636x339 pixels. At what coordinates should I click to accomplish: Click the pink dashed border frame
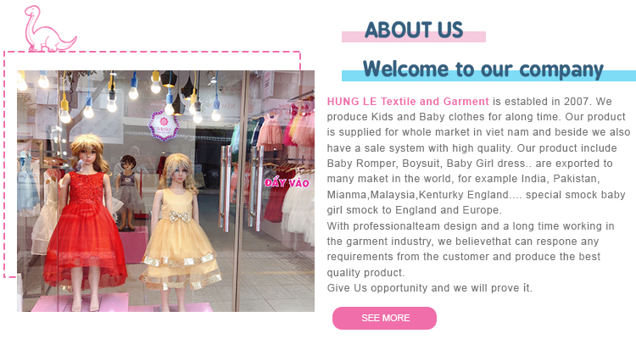coord(152,164)
